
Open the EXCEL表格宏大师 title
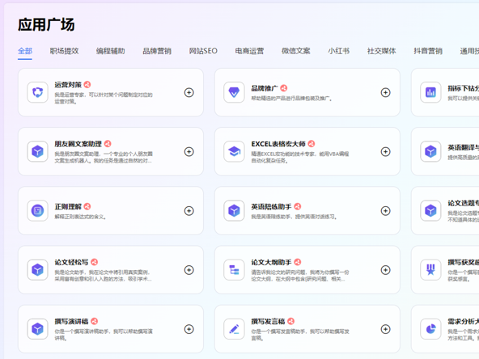pyautogui.click(x=278, y=144)
